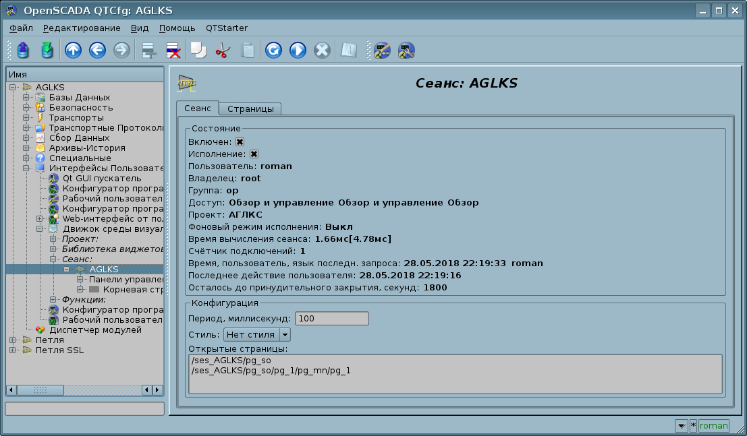Click the Сбор Данных chart icon
The image size is (747, 436).
click(x=40, y=138)
